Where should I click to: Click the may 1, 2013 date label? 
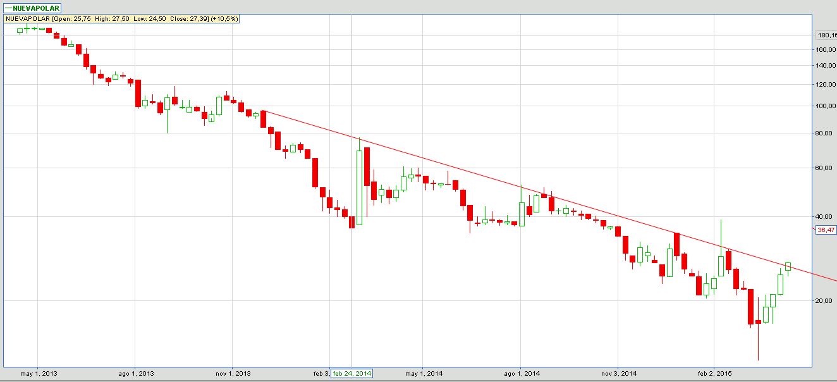pyautogui.click(x=39, y=373)
